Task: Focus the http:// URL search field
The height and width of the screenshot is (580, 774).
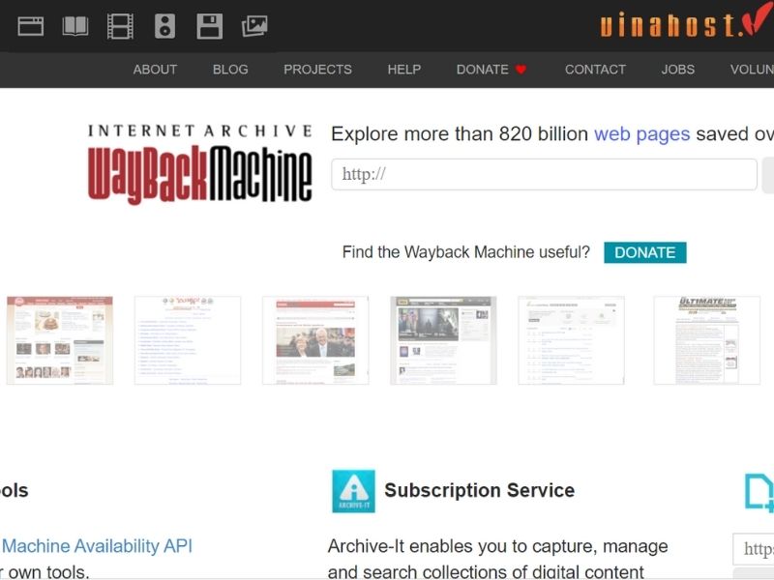Action: [544, 174]
